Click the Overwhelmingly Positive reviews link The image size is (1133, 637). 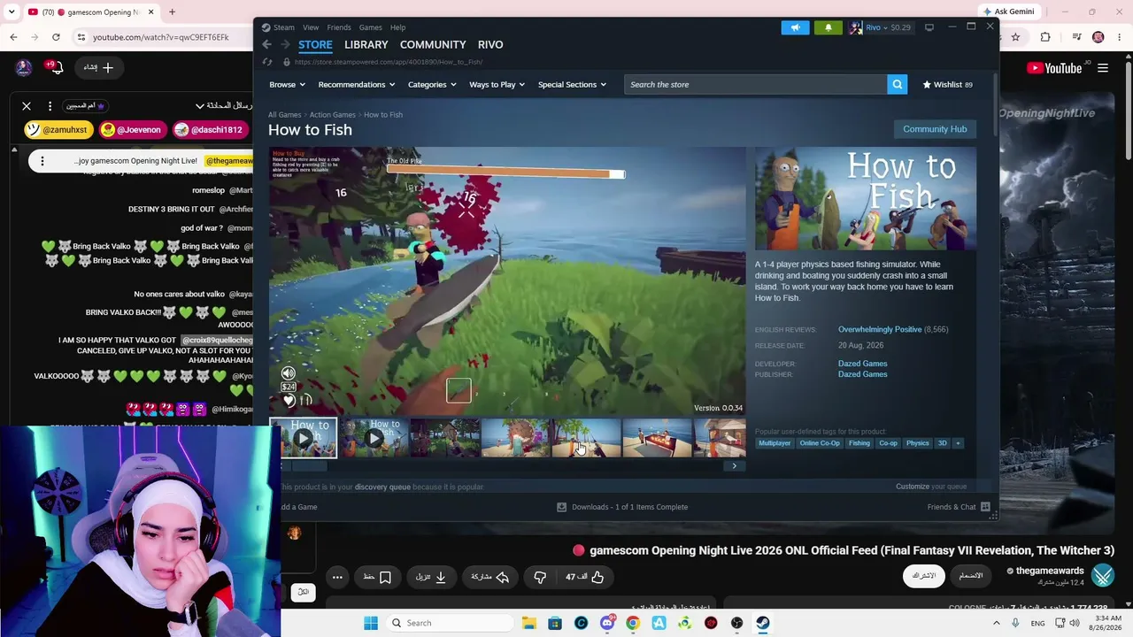point(880,330)
